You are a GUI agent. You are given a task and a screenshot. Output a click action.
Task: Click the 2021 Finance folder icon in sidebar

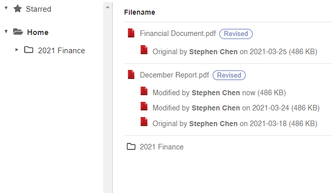pyautogui.click(x=29, y=50)
